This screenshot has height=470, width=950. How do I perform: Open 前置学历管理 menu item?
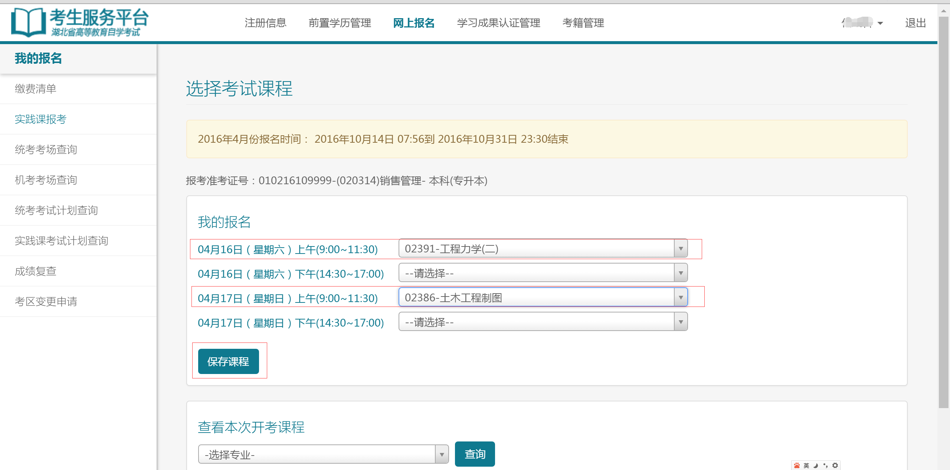340,23
